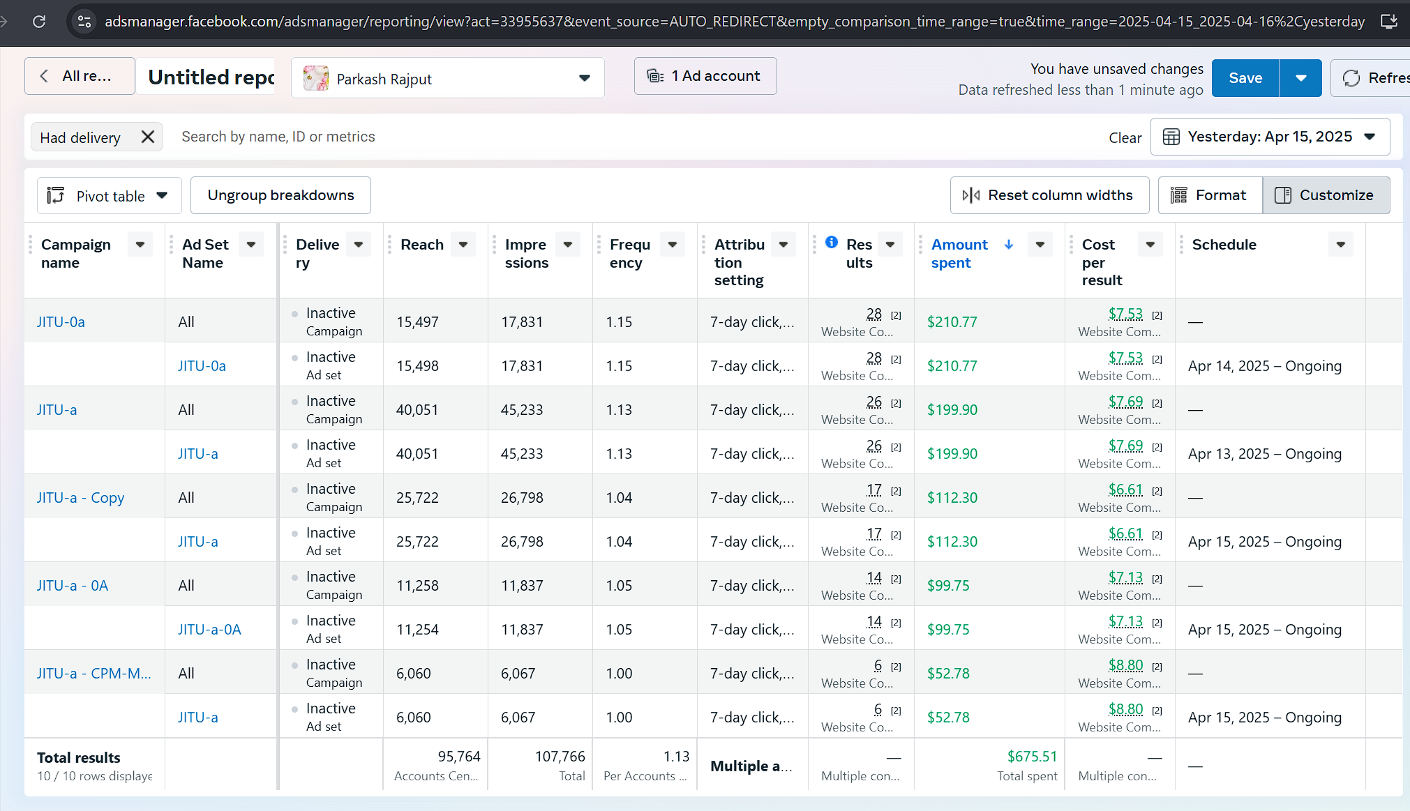Click the site info icon in address bar

click(x=84, y=22)
